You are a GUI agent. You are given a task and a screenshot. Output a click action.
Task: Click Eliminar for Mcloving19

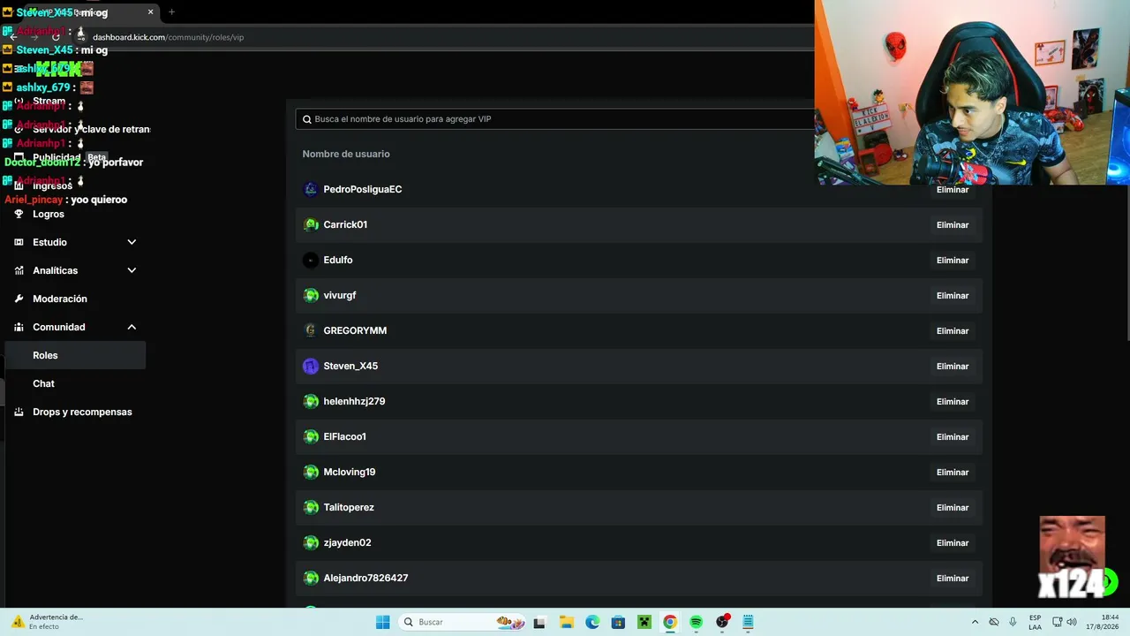click(953, 472)
